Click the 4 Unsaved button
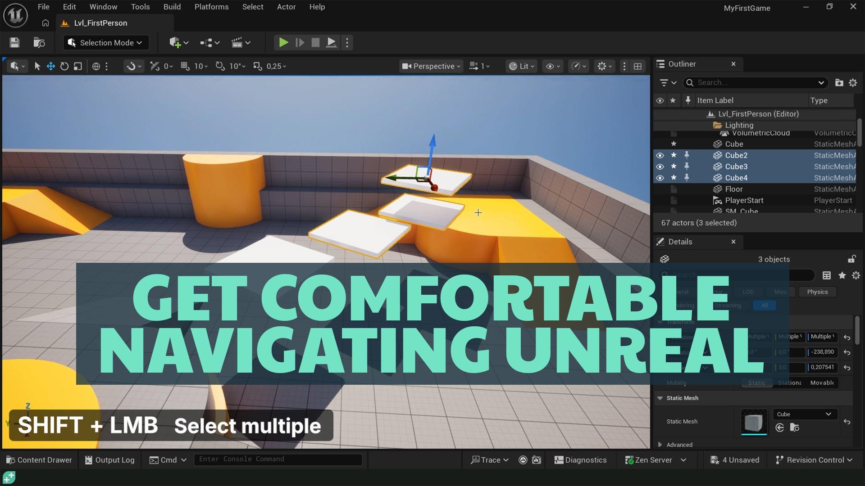The width and height of the screenshot is (865, 486). click(735, 460)
